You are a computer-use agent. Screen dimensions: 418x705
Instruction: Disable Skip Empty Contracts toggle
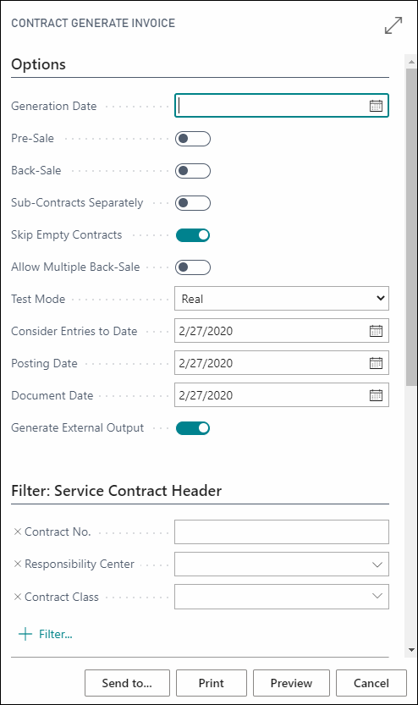tap(193, 235)
